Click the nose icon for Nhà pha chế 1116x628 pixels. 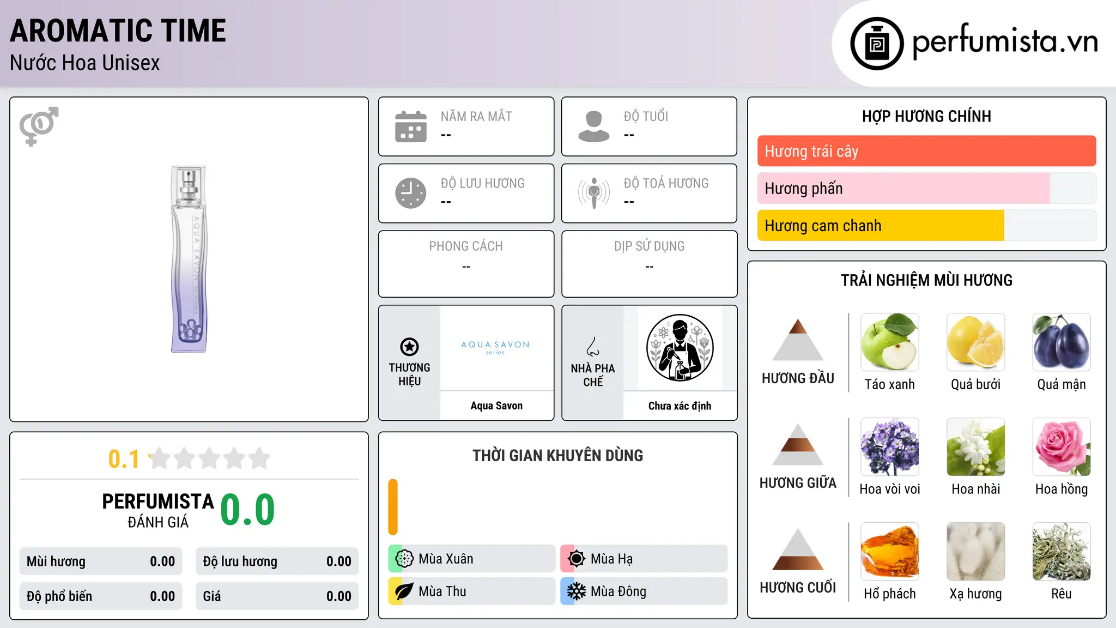pos(593,347)
